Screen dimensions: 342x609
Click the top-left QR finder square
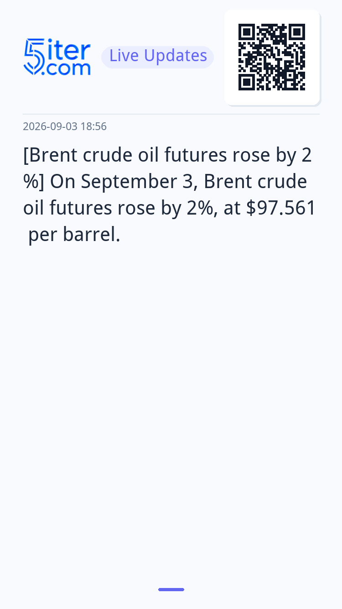pos(246,32)
